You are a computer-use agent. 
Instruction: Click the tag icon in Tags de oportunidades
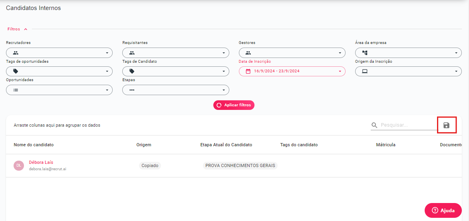pyautogui.click(x=16, y=71)
